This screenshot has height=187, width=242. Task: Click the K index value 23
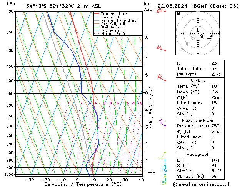pyautogui.click(x=214, y=63)
